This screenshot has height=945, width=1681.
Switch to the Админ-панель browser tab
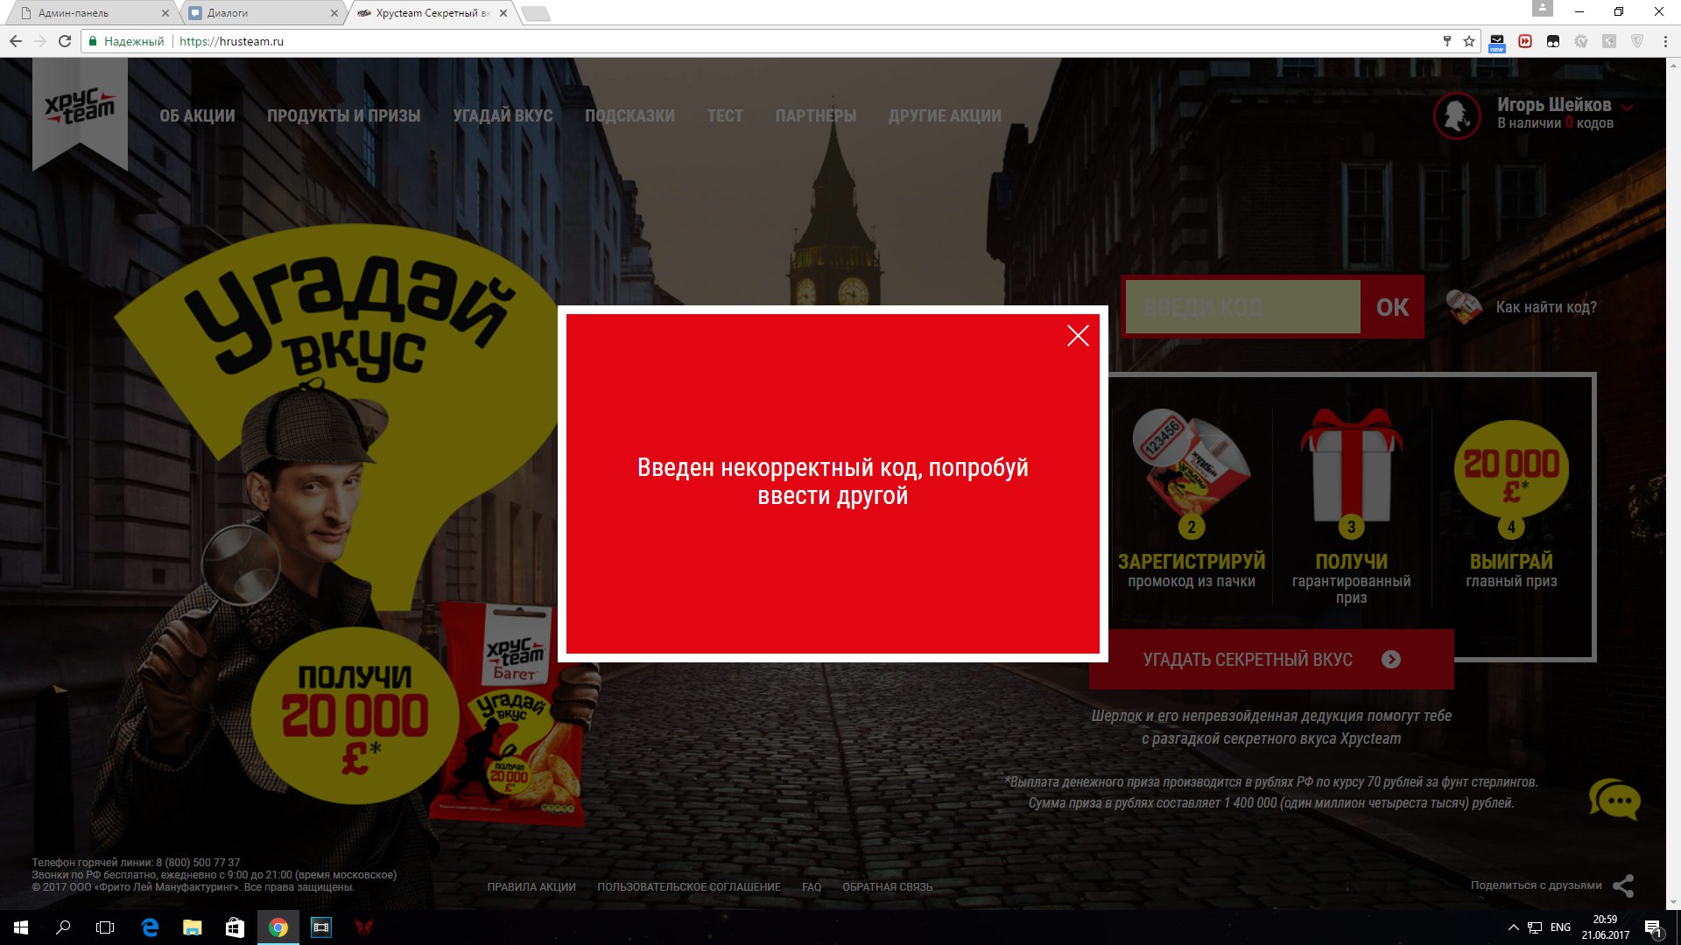pos(88,13)
